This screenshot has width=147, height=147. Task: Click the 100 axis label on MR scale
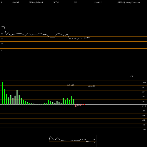(144, 83)
